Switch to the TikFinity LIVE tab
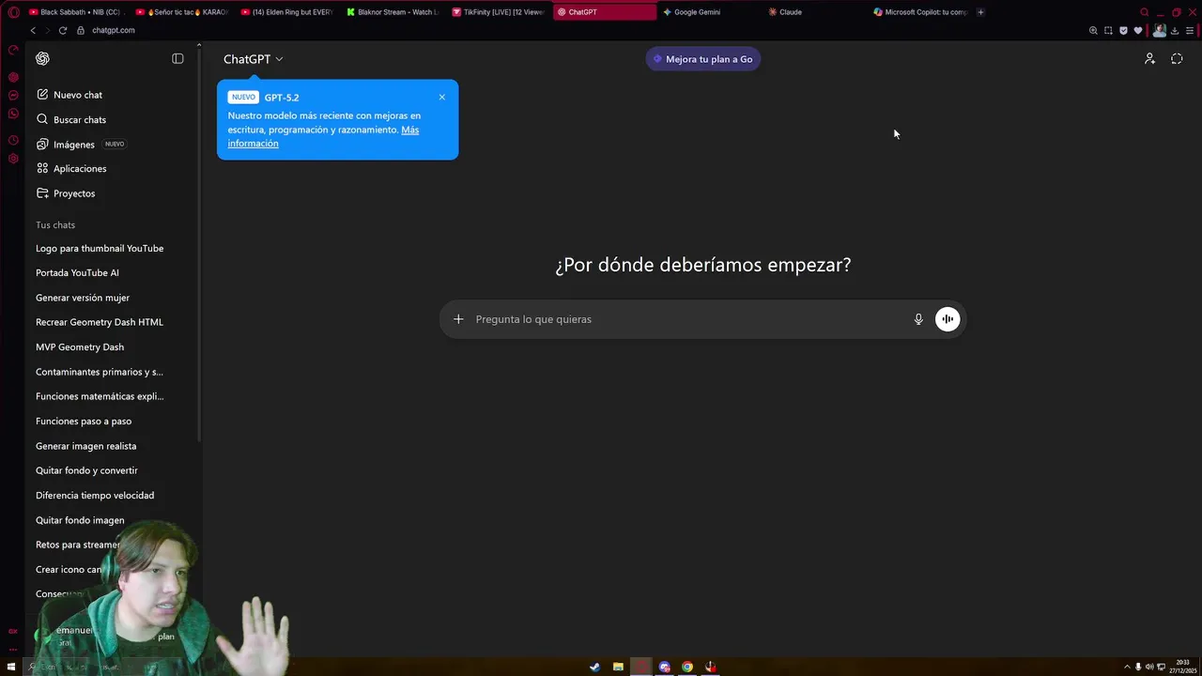The image size is (1202, 676). tap(500, 12)
